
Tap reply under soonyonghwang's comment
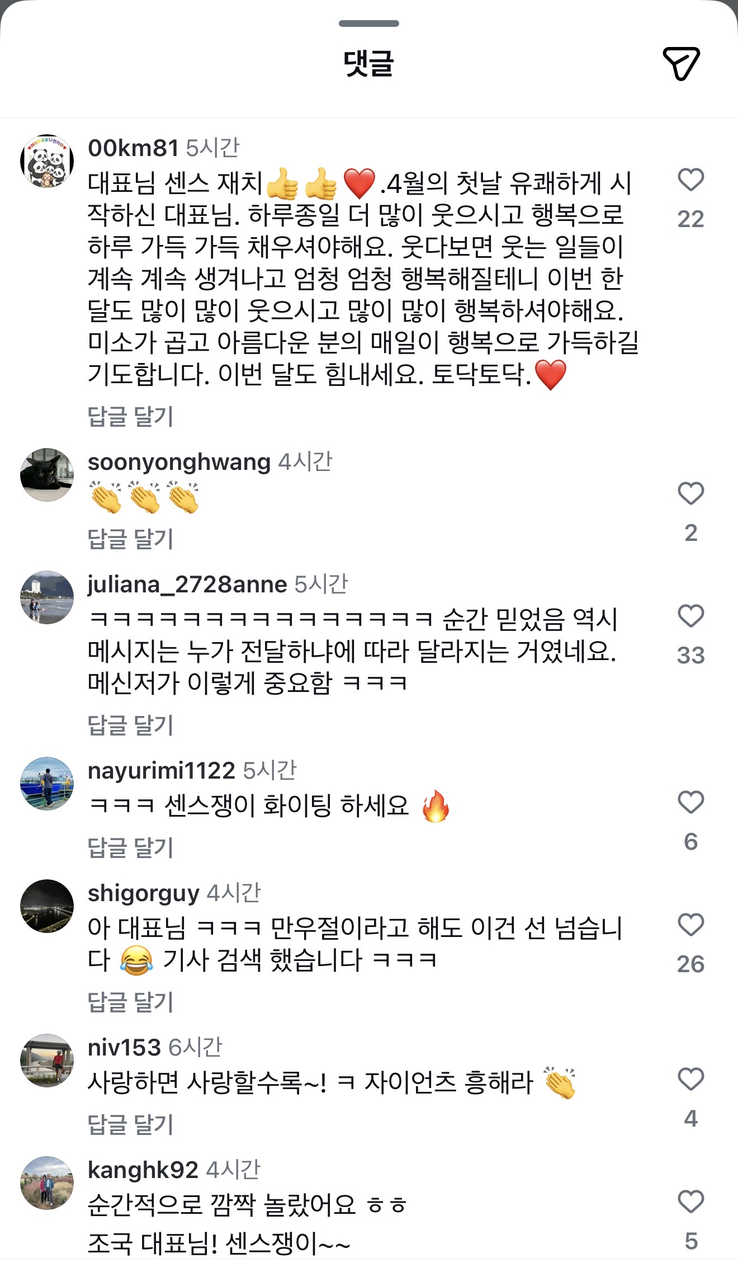click(x=130, y=539)
